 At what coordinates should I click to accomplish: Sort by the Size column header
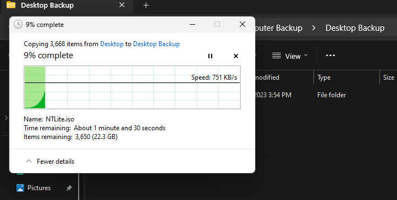[x=388, y=77]
